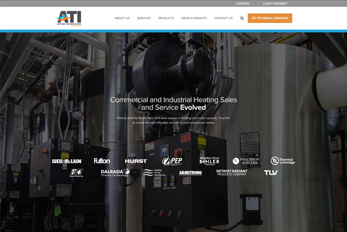The height and width of the screenshot is (232, 347).
Task: Click the 'Commercial and Industrial Heating Sales' headline
Action: pos(173,103)
